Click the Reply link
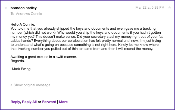This screenshot has width=175, height=110. point(15,102)
